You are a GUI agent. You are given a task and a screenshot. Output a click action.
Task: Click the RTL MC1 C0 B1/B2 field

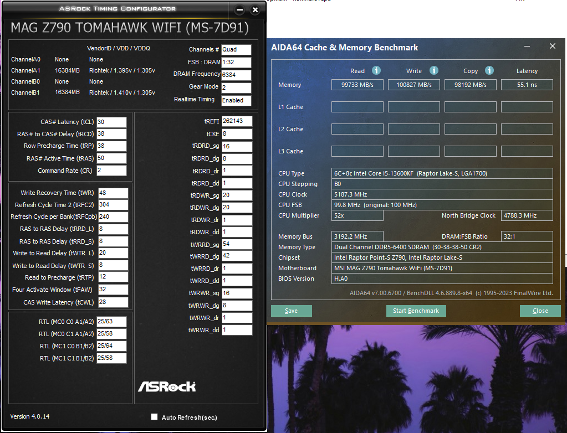click(111, 346)
